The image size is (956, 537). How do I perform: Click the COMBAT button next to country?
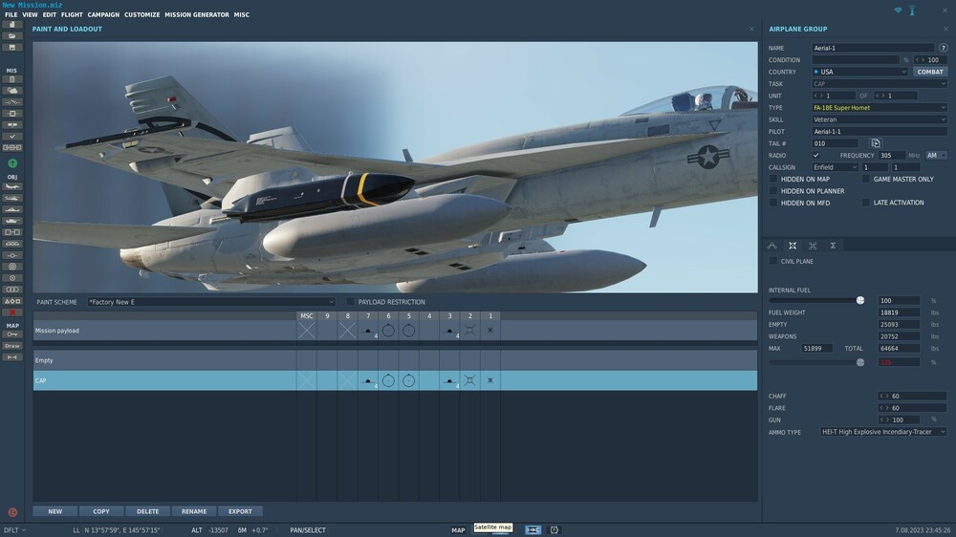tap(930, 72)
